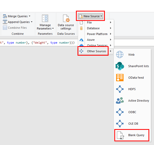Open the New Source dropdown arrow
The height and width of the screenshot is (145, 154).
(101, 16)
